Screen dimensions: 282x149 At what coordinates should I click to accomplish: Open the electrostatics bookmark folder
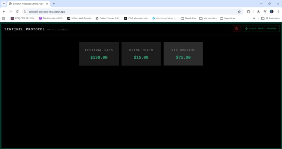pyautogui.click(x=208, y=18)
